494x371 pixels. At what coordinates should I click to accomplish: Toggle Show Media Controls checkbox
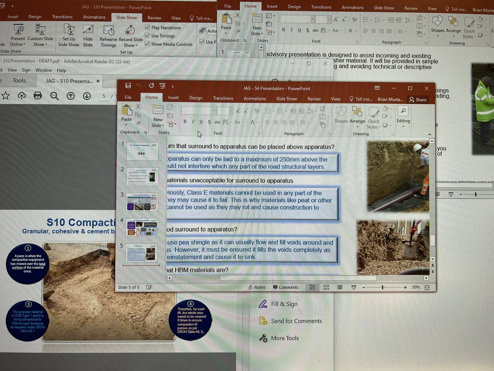[147, 44]
